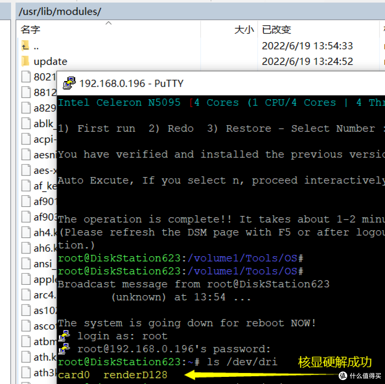
Task: Click the 'login as: root' terminal line
Action: click(x=123, y=336)
